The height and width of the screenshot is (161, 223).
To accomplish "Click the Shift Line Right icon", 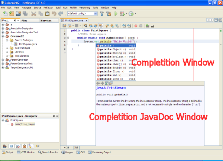I will point(129,26).
